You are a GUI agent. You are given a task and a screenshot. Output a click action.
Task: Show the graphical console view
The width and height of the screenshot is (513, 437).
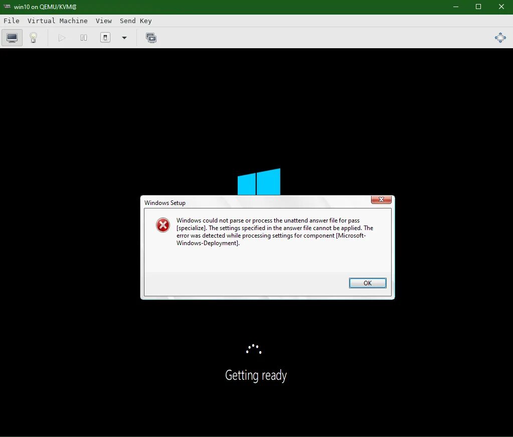point(12,38)
